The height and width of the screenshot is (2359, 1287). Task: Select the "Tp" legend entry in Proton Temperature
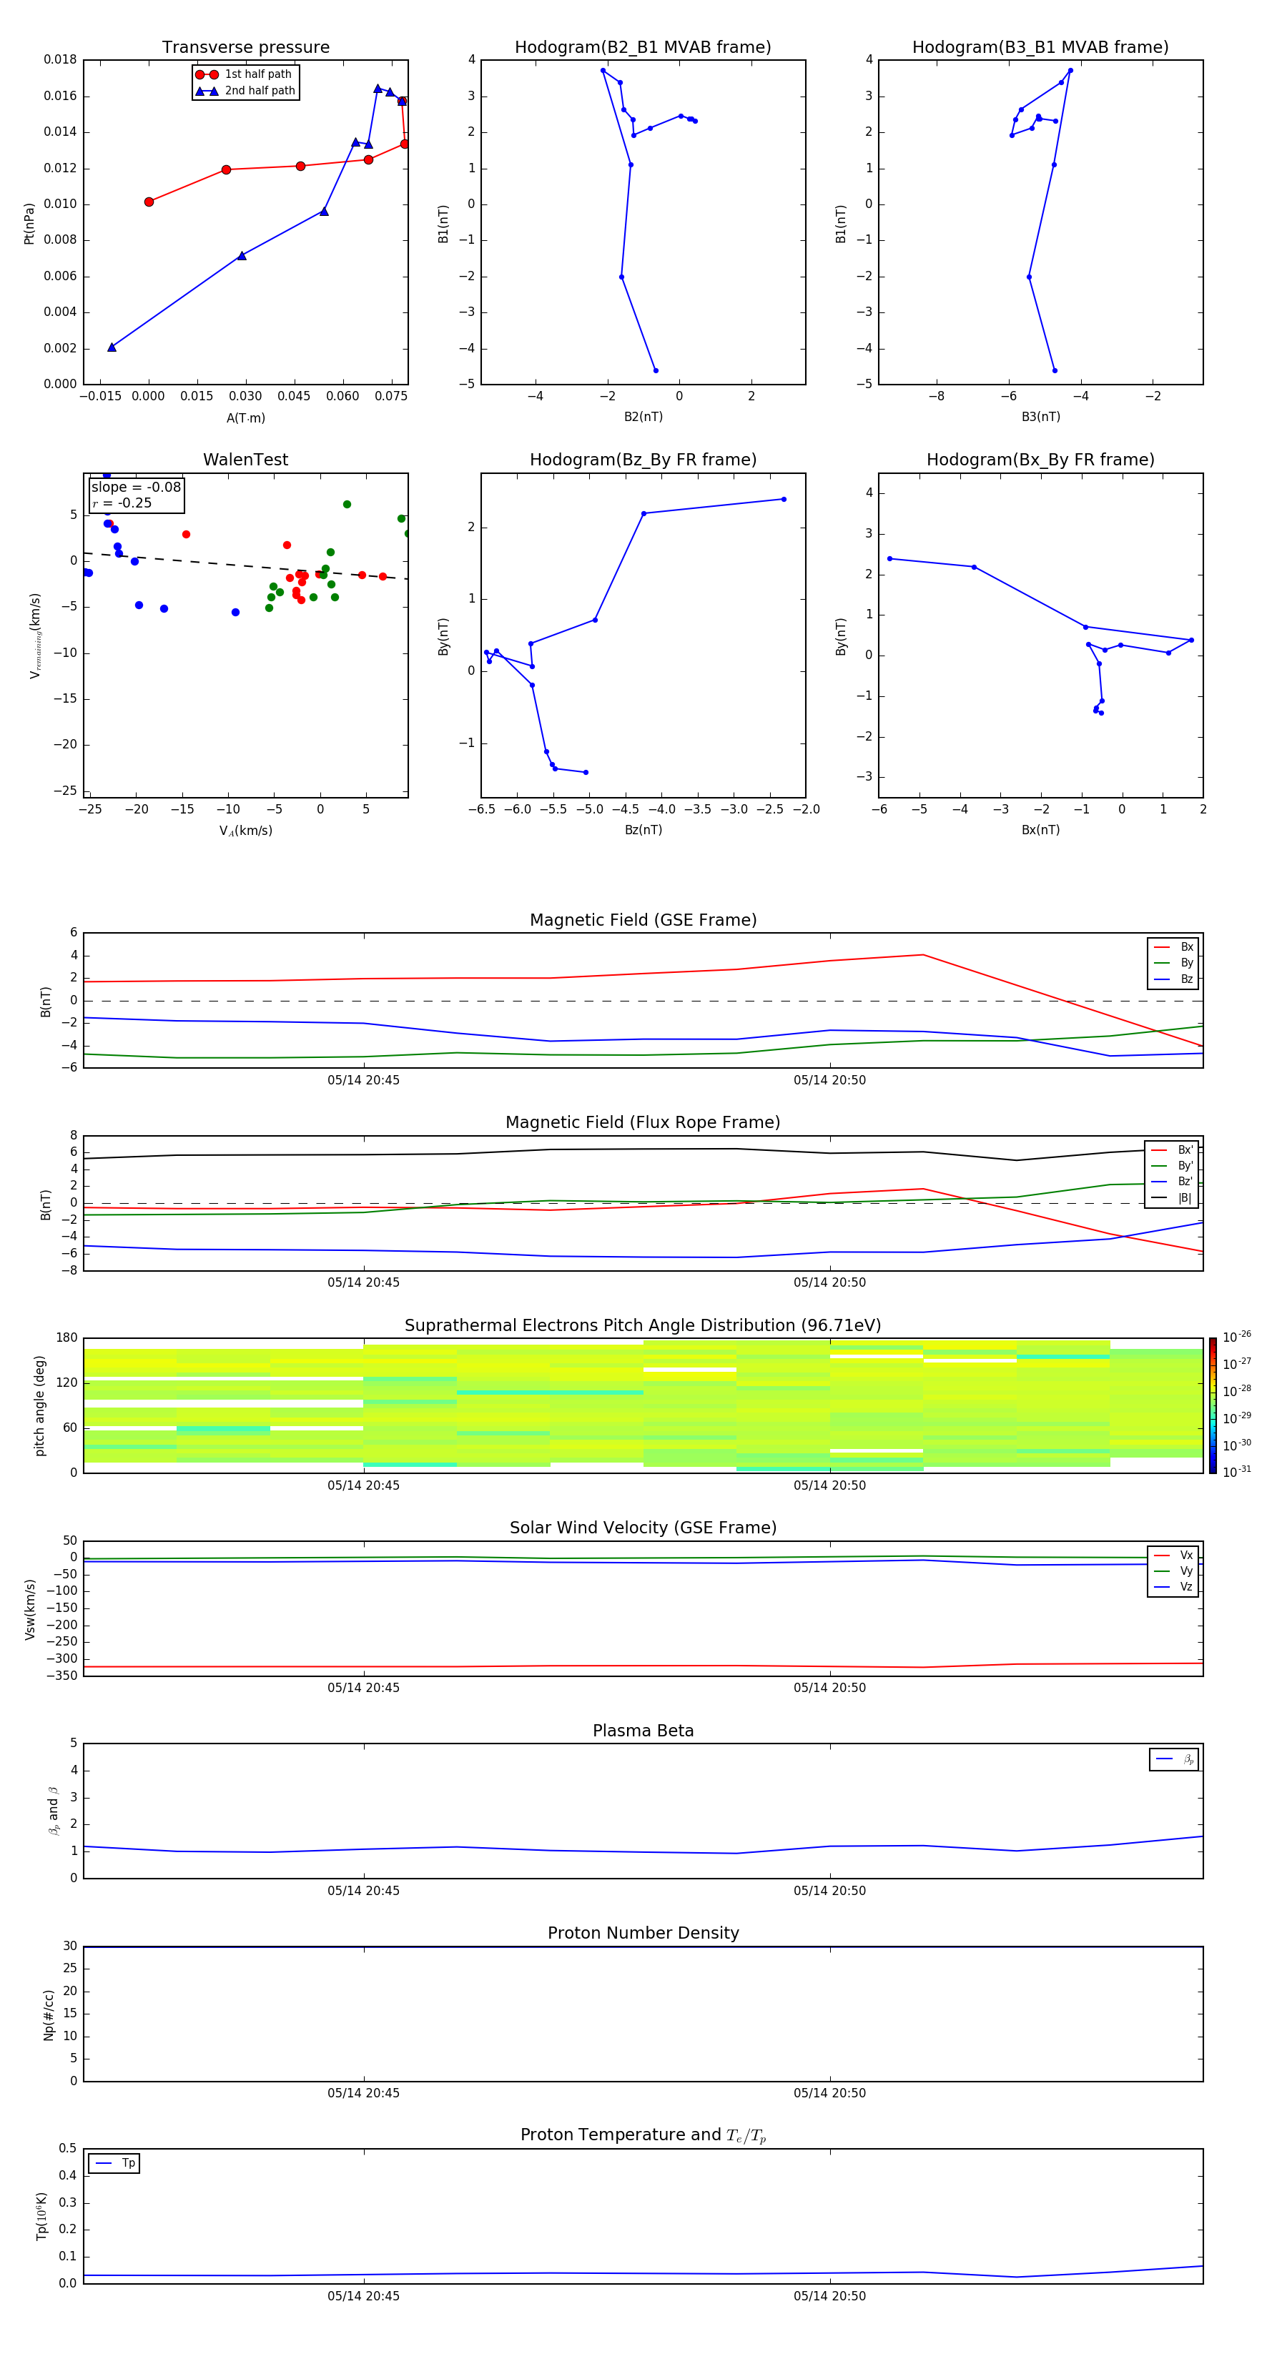[114, 2163]
